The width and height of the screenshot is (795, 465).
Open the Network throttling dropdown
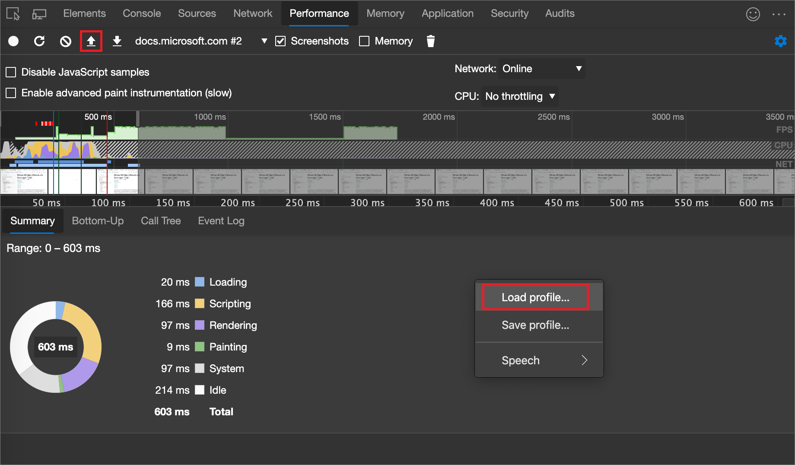541,69
